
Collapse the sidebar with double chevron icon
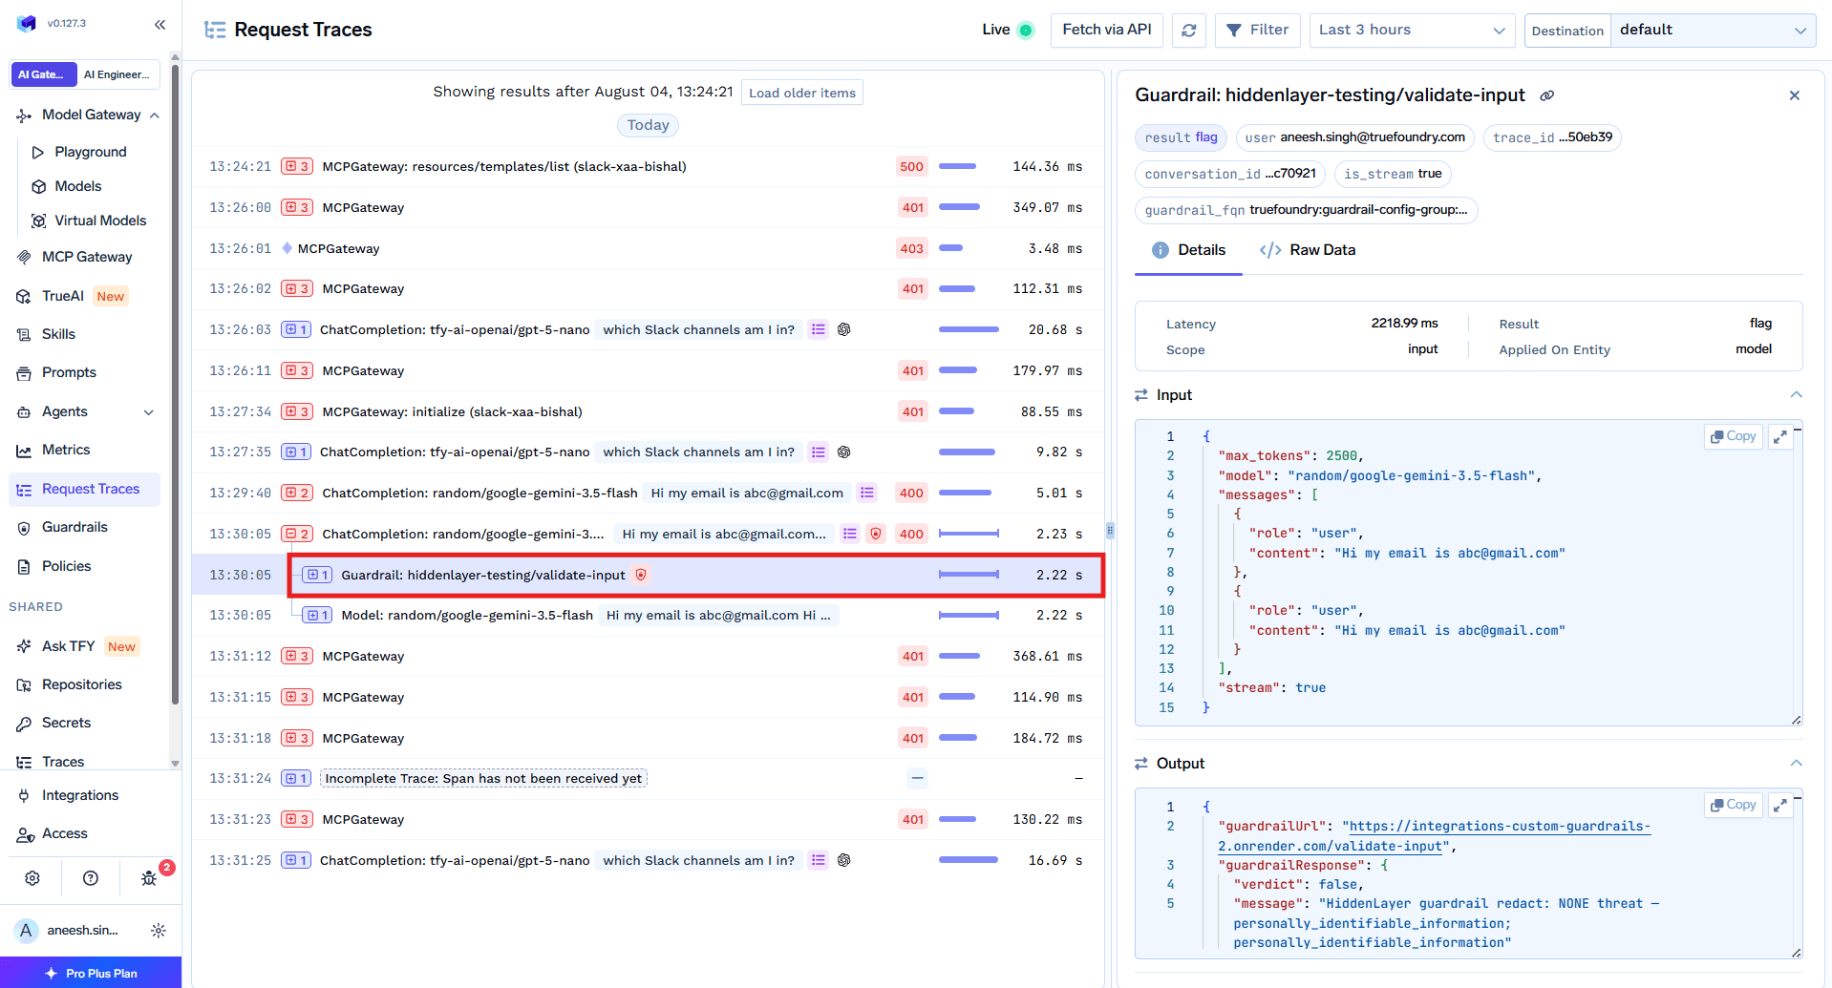coord(160,25)
